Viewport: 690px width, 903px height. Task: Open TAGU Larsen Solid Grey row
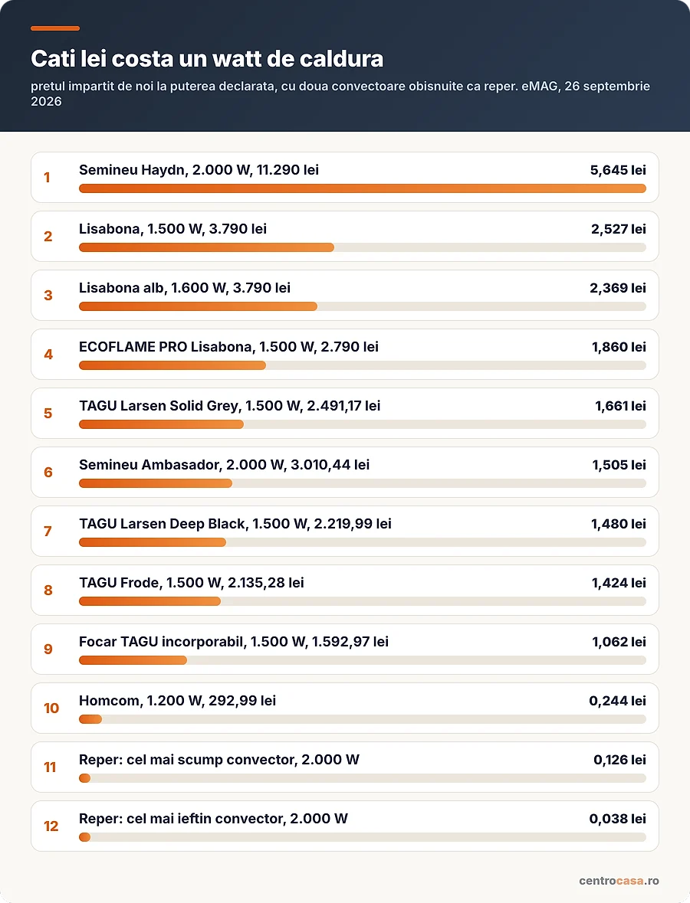click(x=345, y=414)
